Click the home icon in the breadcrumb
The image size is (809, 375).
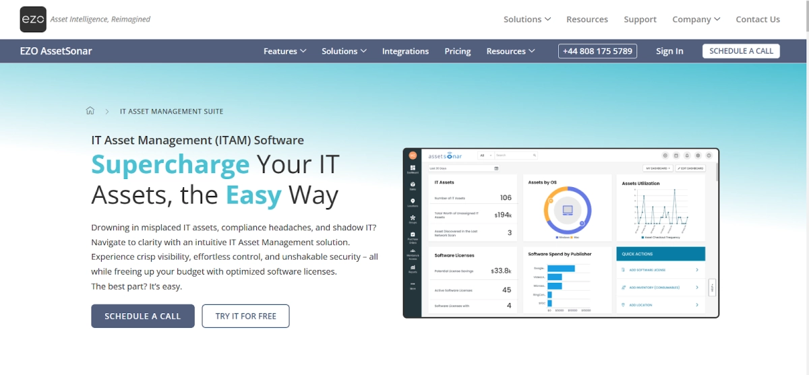[90, 111]
